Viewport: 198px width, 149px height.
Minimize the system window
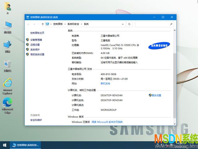154,17
